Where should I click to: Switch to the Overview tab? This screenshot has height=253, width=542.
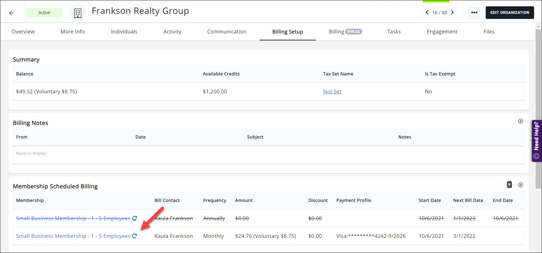23,32
